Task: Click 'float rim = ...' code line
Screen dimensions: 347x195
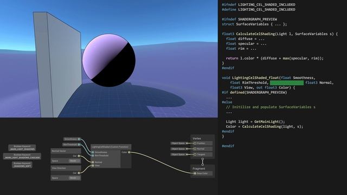Action: [x=241, y=48]
